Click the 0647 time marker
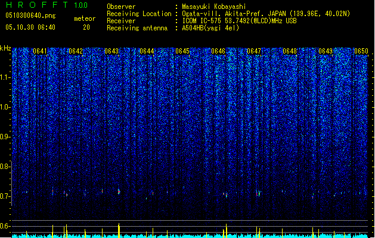Viewport: 375px width, 238px height. coord(254,51)
